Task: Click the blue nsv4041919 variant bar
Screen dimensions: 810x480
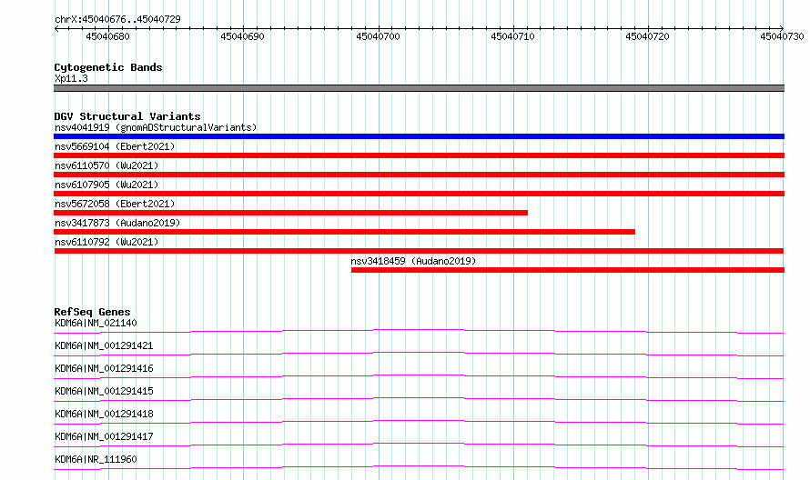Action: click(419, 136)
